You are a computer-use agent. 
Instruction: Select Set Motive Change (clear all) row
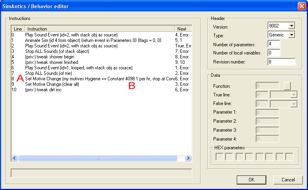(x=101, y=84)
